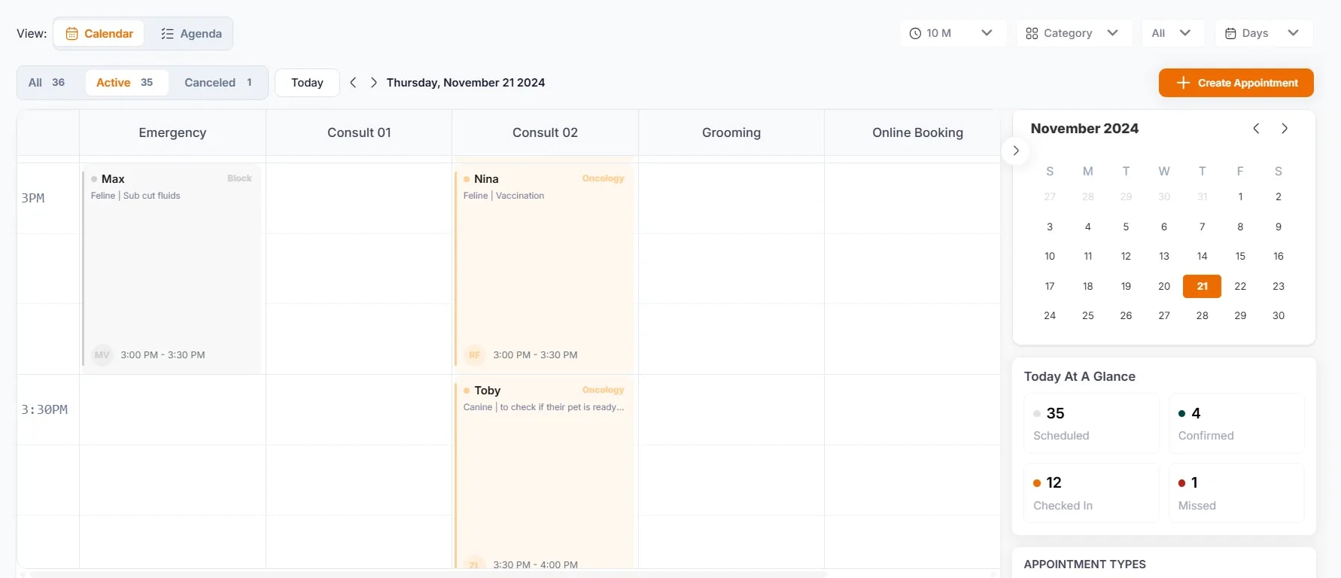Click the Online Booking column header

point(917,133)
